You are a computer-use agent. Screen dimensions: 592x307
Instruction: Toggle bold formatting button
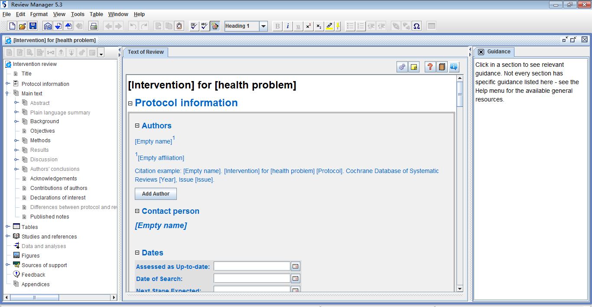(278, 26)
